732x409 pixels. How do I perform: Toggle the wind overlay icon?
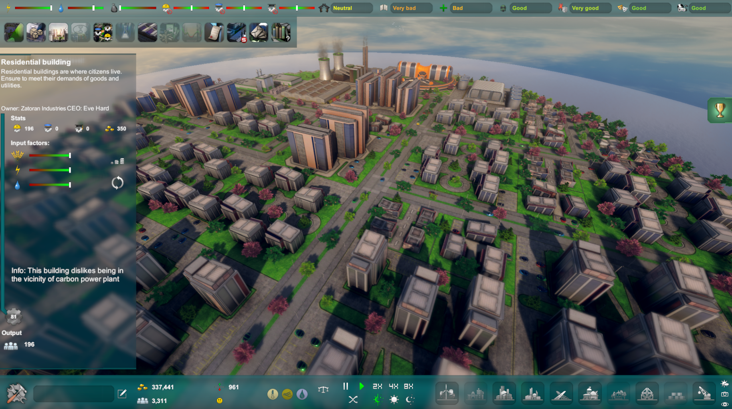click(x=287, y=394)
